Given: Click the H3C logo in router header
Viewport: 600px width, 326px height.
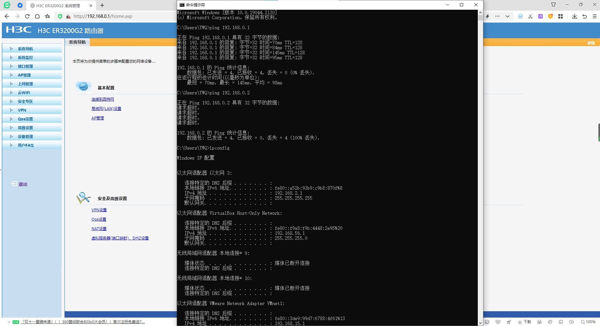Looking at the screenshot, I should pos(19,30).
